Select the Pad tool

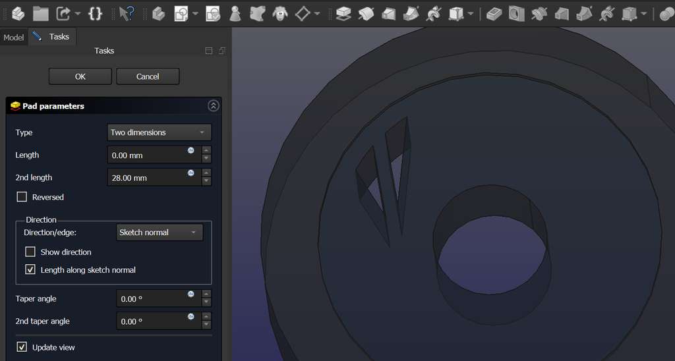[343, 14]
